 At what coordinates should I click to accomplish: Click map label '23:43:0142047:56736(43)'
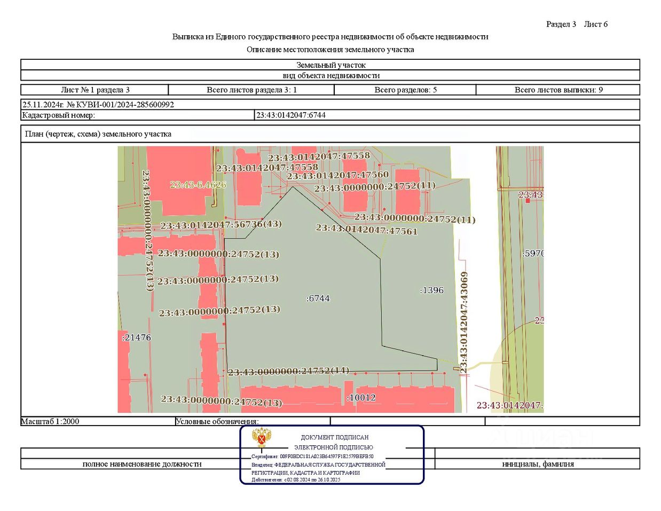[221, 224]
